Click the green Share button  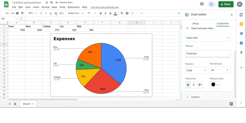[x=226, y=4]
